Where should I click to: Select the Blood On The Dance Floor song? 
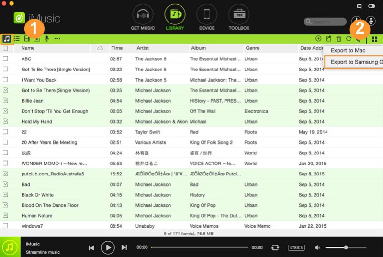pyautogui.click(x=50, y=205)
